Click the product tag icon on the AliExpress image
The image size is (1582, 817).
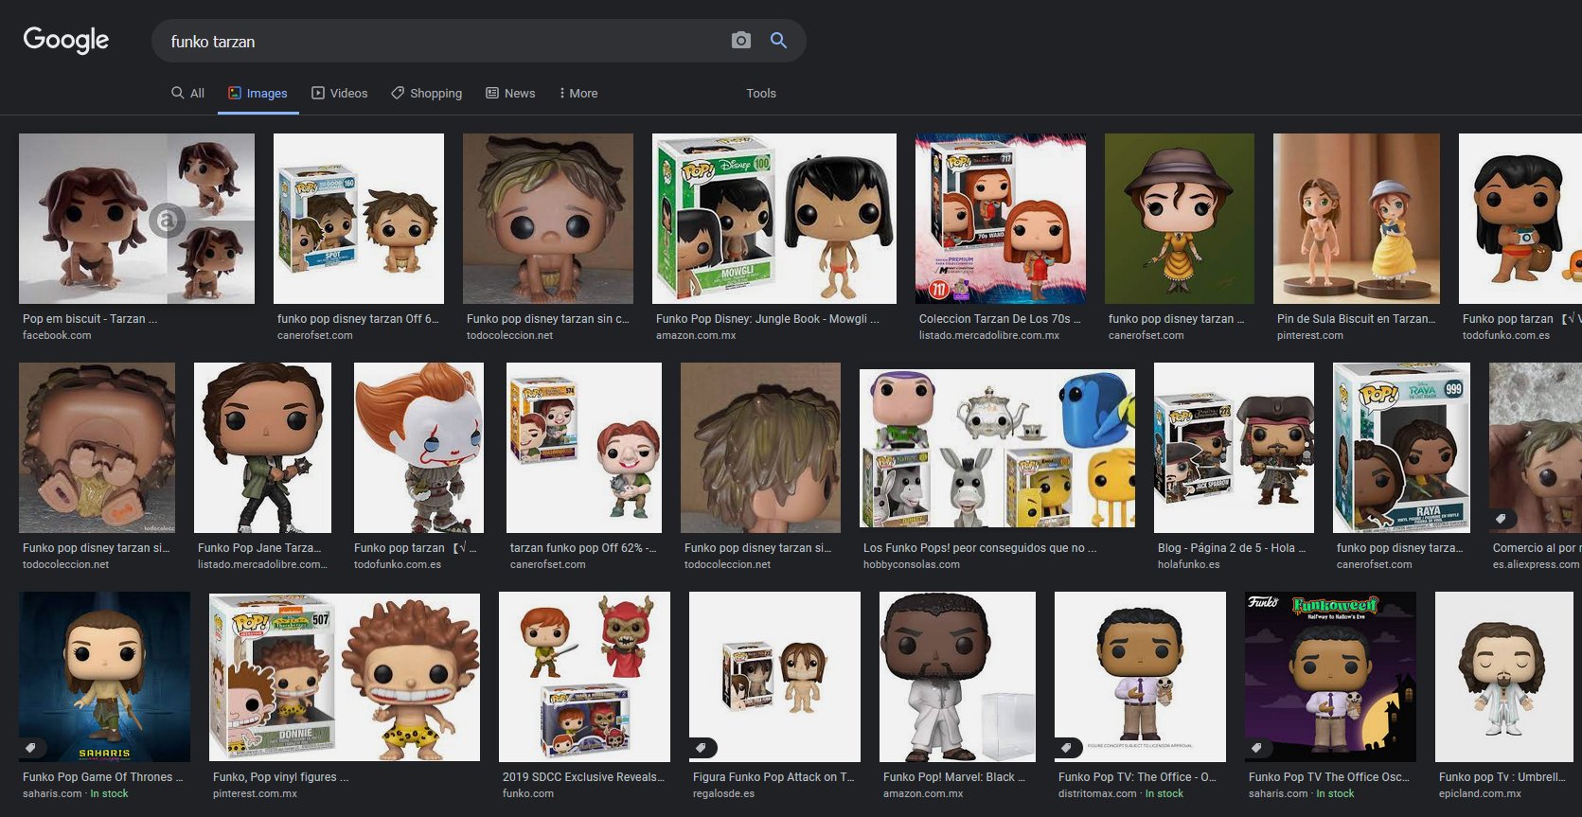coord(1502,519)
